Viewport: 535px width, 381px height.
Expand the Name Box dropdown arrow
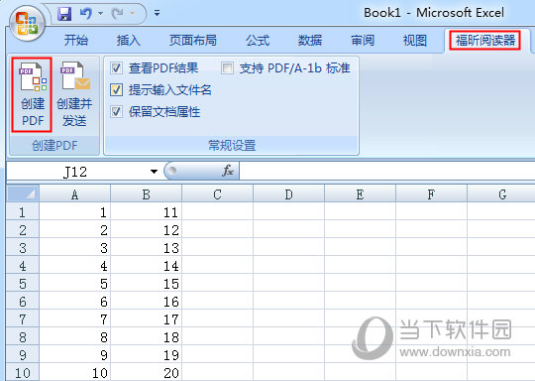(x=155, y=172)
